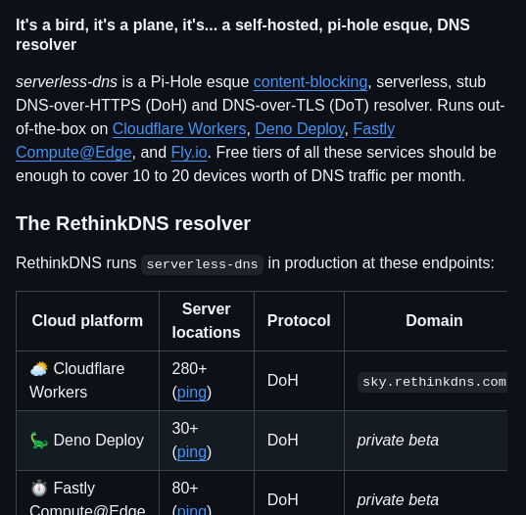
Task: Click the italic 'serverless-dns' text
Action: tap(67, 82)
